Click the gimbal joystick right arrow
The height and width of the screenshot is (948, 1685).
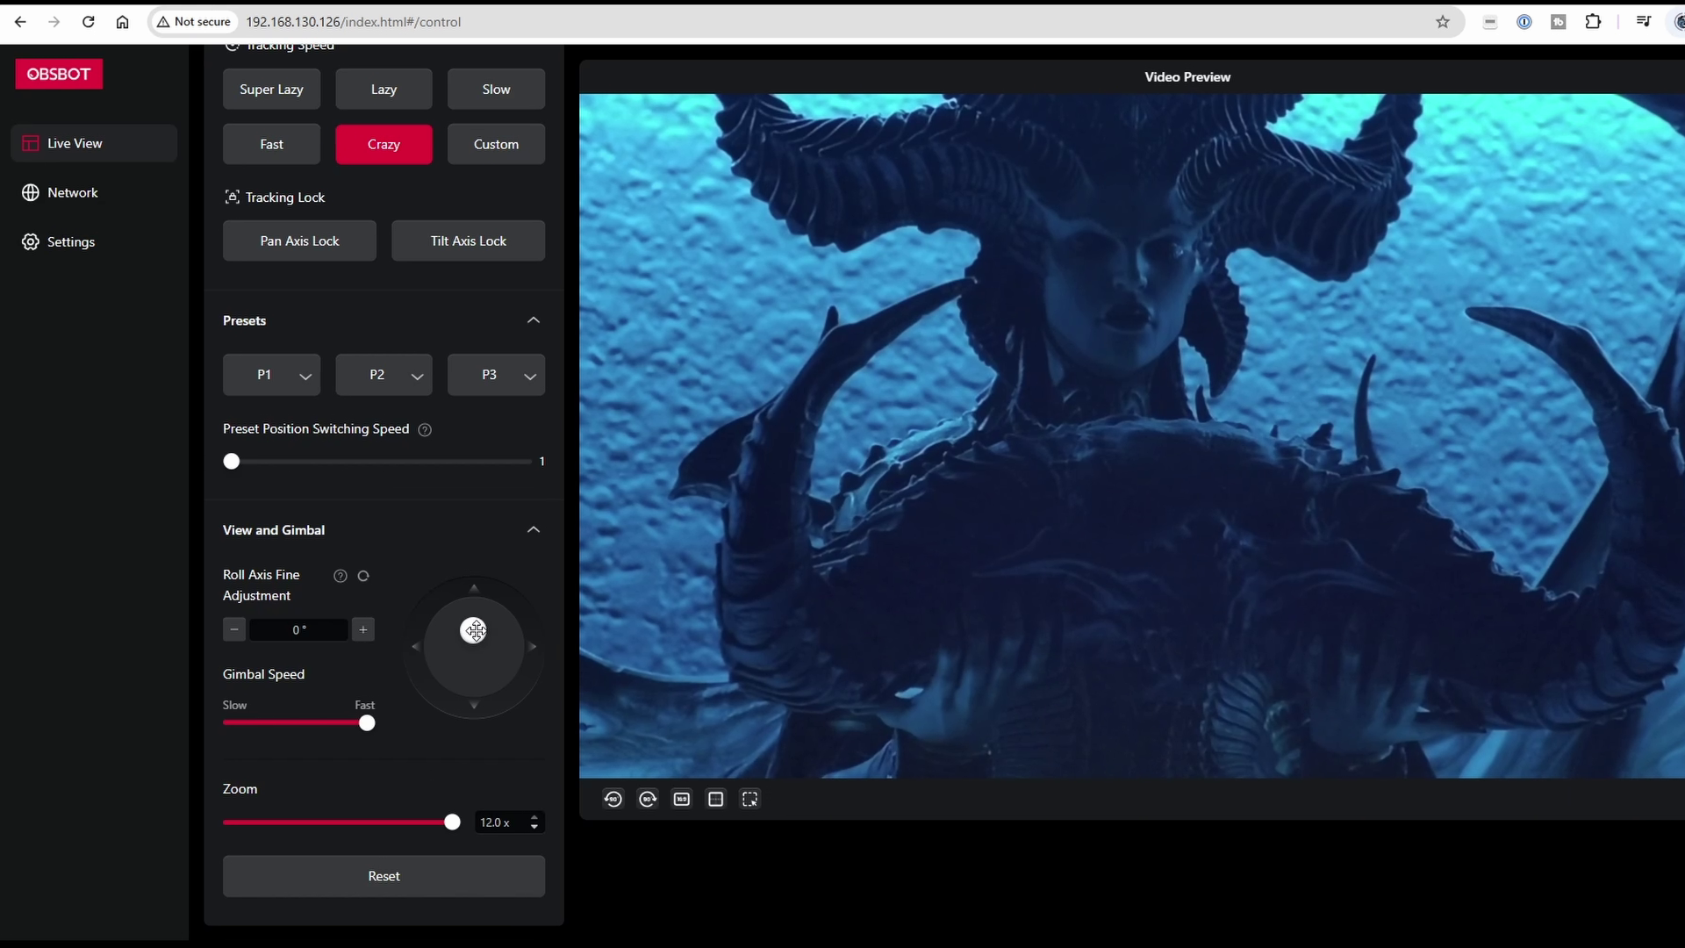pyautogui.click(x=533, y=647)
